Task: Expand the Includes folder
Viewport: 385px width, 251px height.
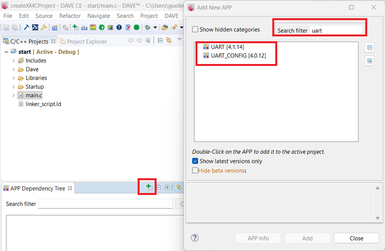Action: 13,61
